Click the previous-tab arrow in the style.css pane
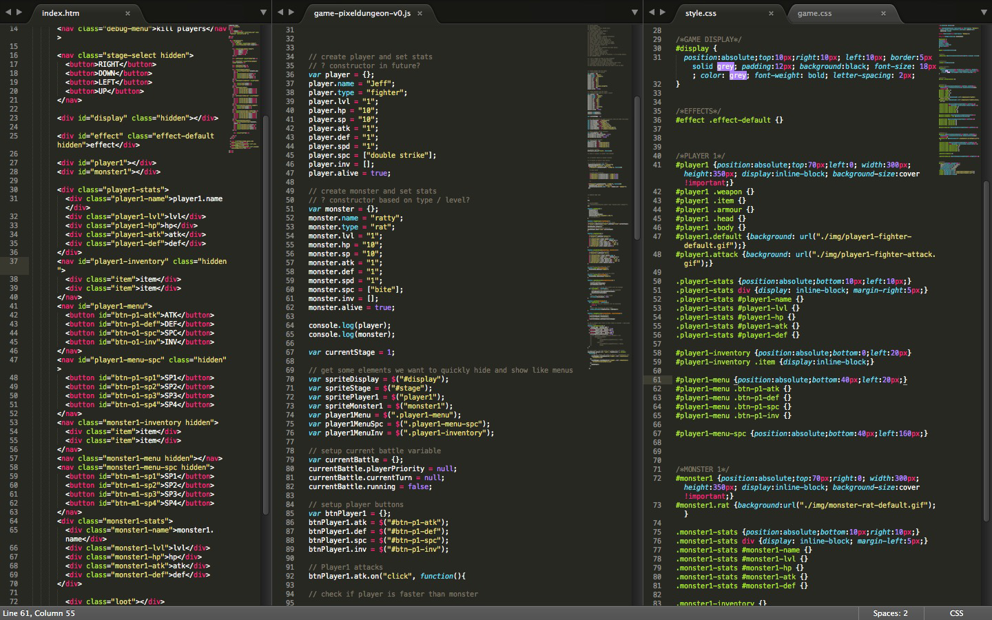The height and width of the screenshot is (620, 992). point(651,12)
